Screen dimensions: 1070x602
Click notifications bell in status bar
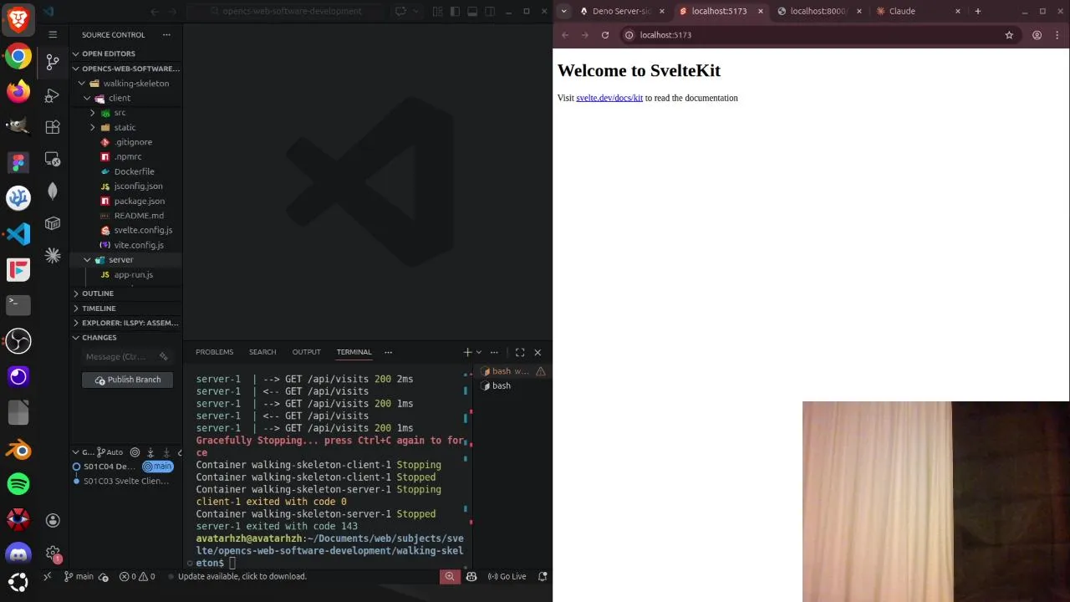tap(543, 576)
